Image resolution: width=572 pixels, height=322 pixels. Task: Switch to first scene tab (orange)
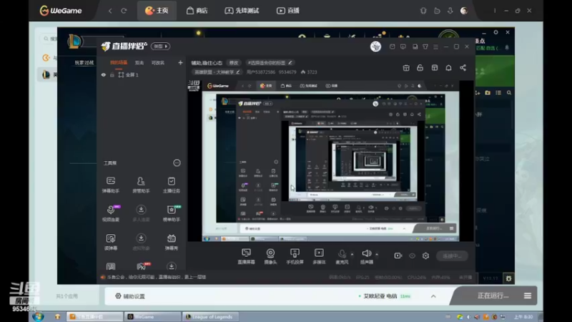(119, 63)
